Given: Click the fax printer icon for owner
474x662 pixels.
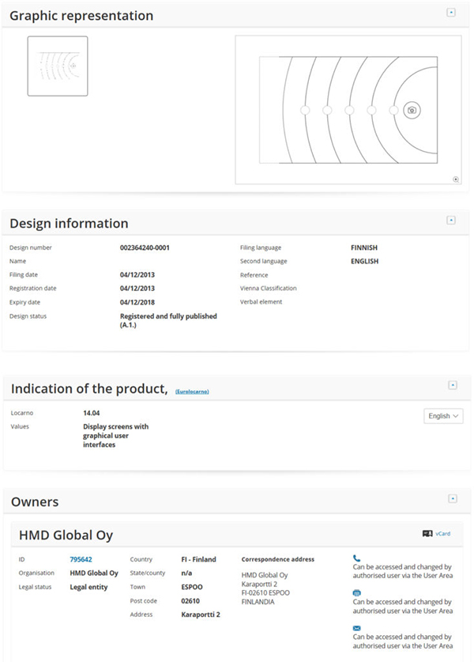Looking at the screenshot, I should click(x=356, y=592).
